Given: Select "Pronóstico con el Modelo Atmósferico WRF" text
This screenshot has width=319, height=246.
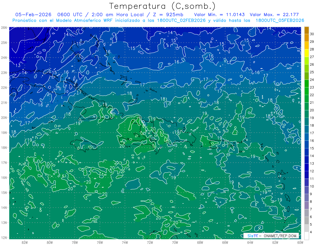Looking at the screenshot, I should (x=63, y=20).
